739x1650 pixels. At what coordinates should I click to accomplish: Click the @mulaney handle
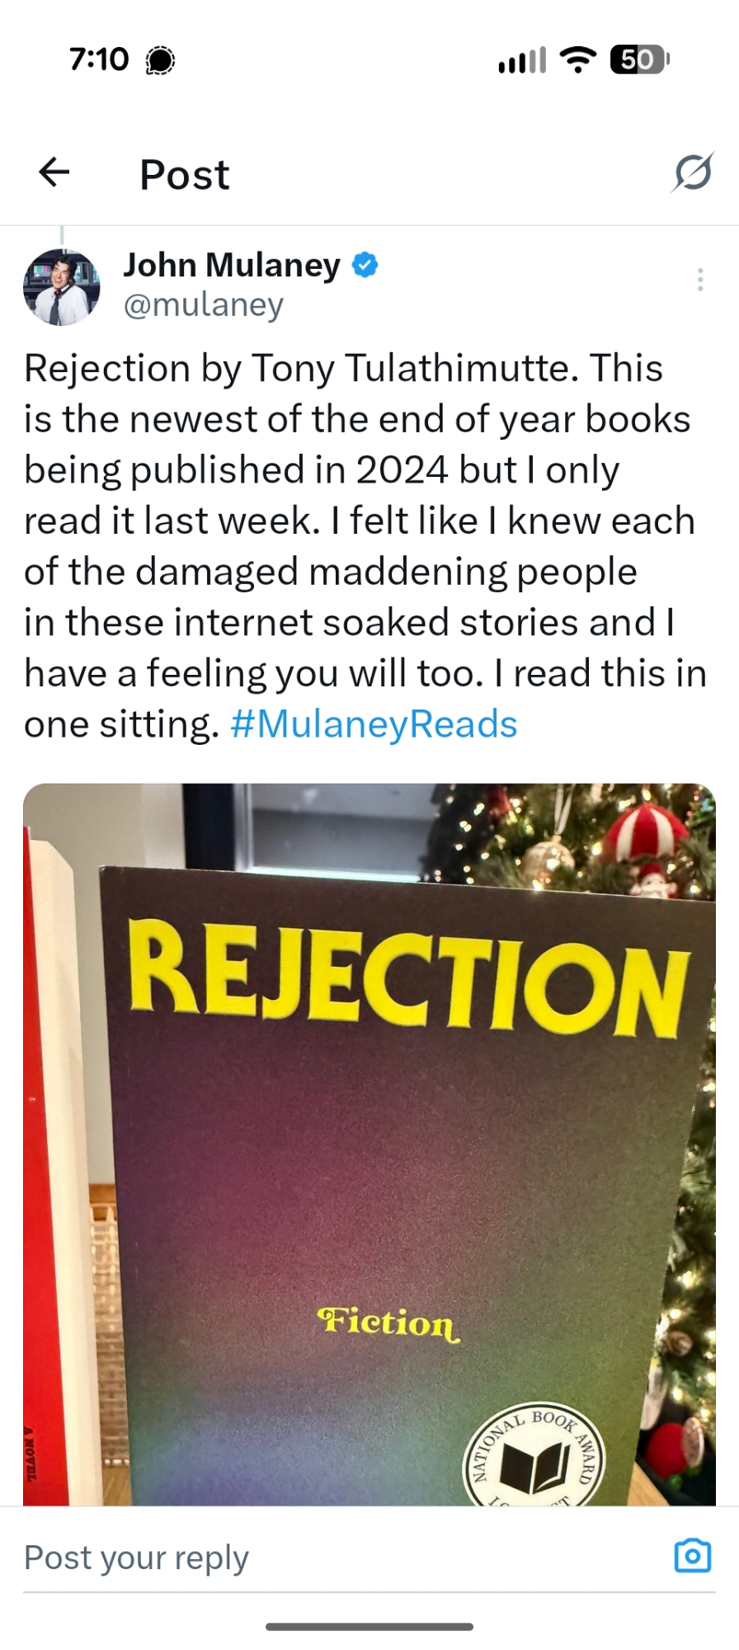204,304
